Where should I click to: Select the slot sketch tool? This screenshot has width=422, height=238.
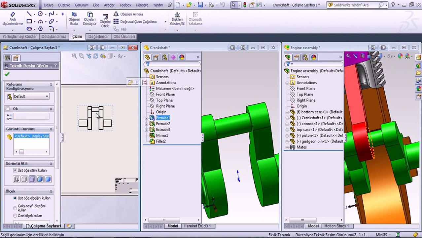click(x=29, y=29)
